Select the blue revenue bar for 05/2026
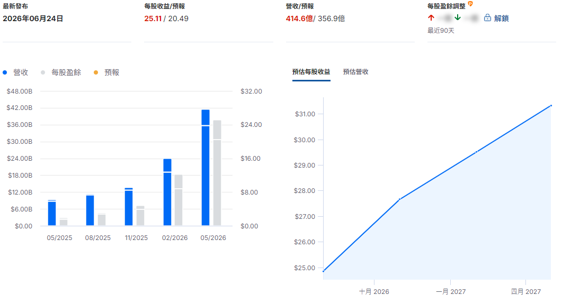562x304 pixels. [206, 168]
